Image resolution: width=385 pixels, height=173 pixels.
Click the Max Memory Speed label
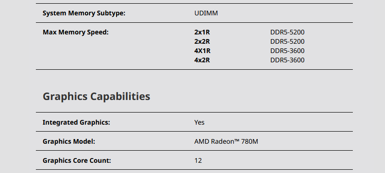(76, 33)
